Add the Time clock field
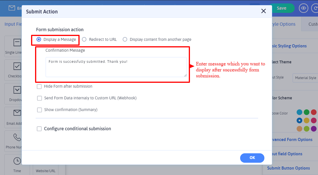This screenshot has height=175, width=318. pyautogui.click(x=17, y=161)
